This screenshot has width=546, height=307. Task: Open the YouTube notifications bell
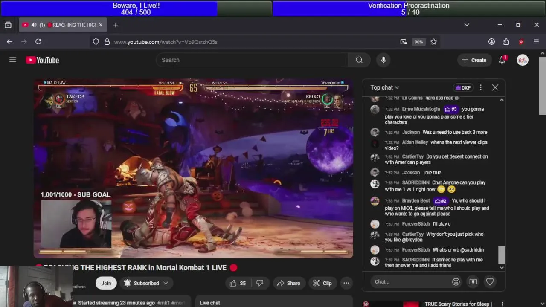(502, 60)
